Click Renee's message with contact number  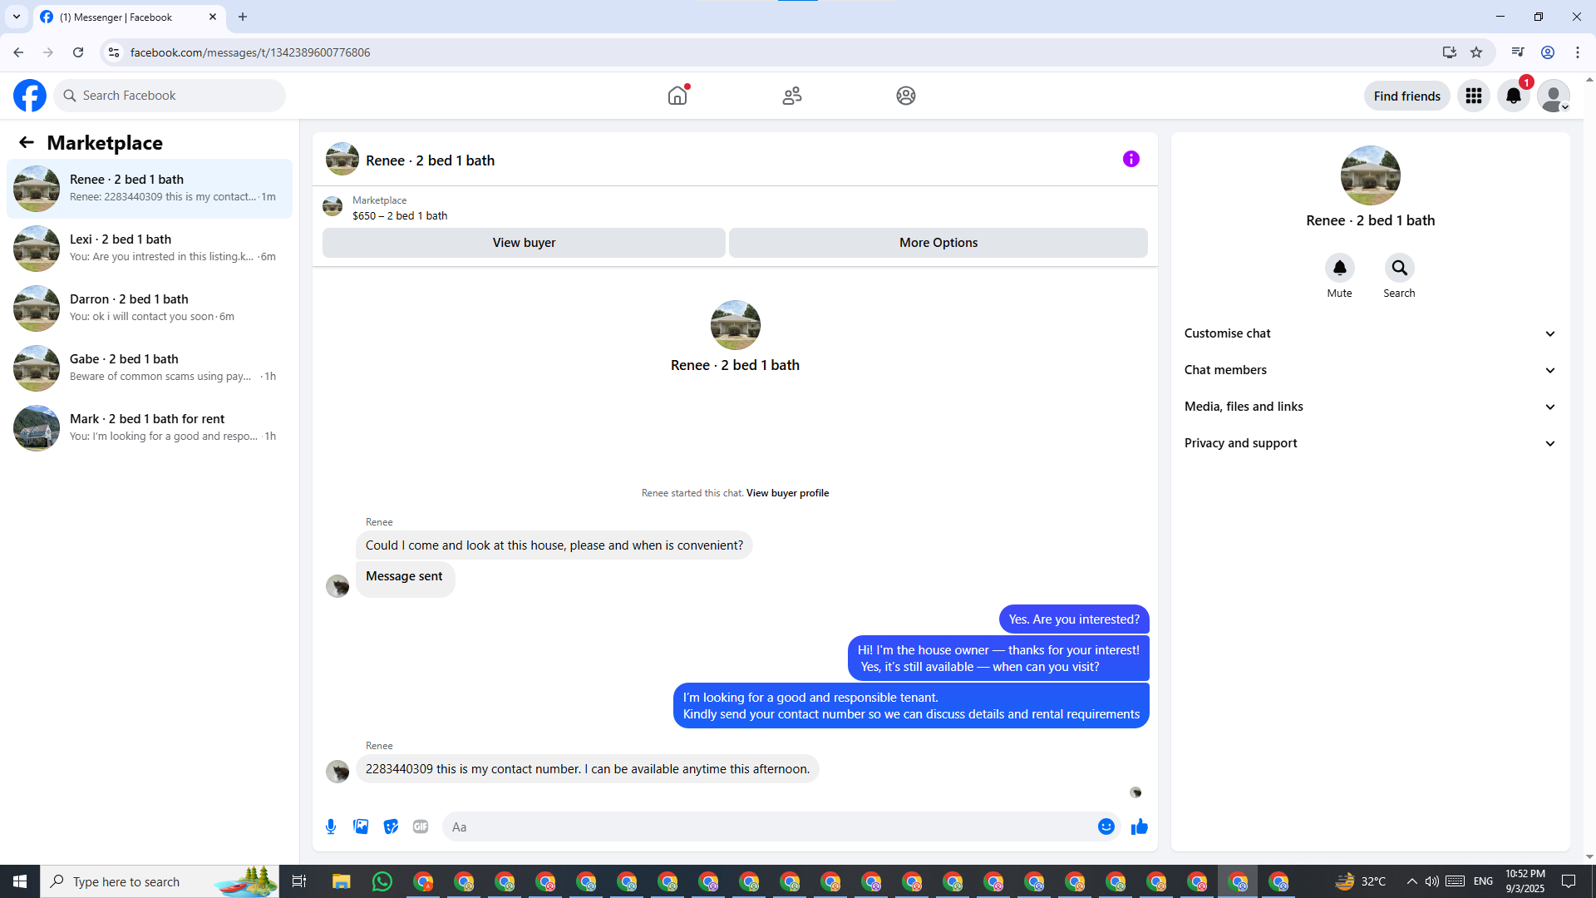[x=588, y=769]
